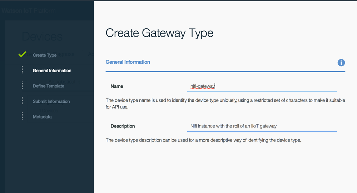Image resolution: width=357 pixels, height=193 pixels.
Task: Click the device type description help text
Action: pos(203,140)
